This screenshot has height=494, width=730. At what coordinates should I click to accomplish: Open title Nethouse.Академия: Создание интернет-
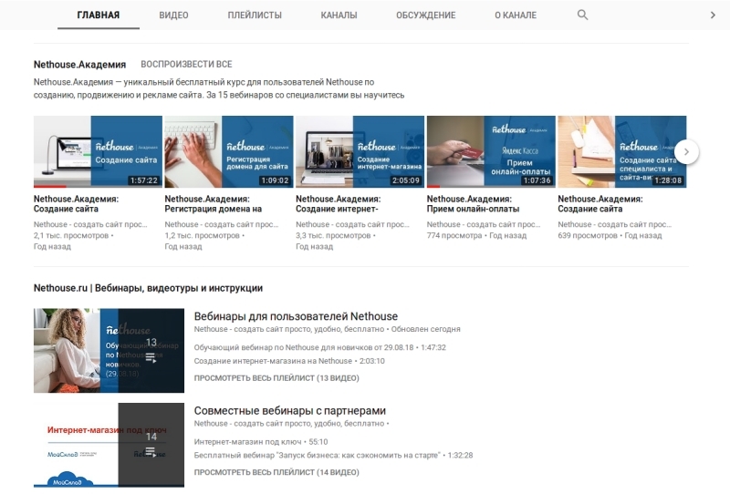pyautogui.click(x=339, y=204)
